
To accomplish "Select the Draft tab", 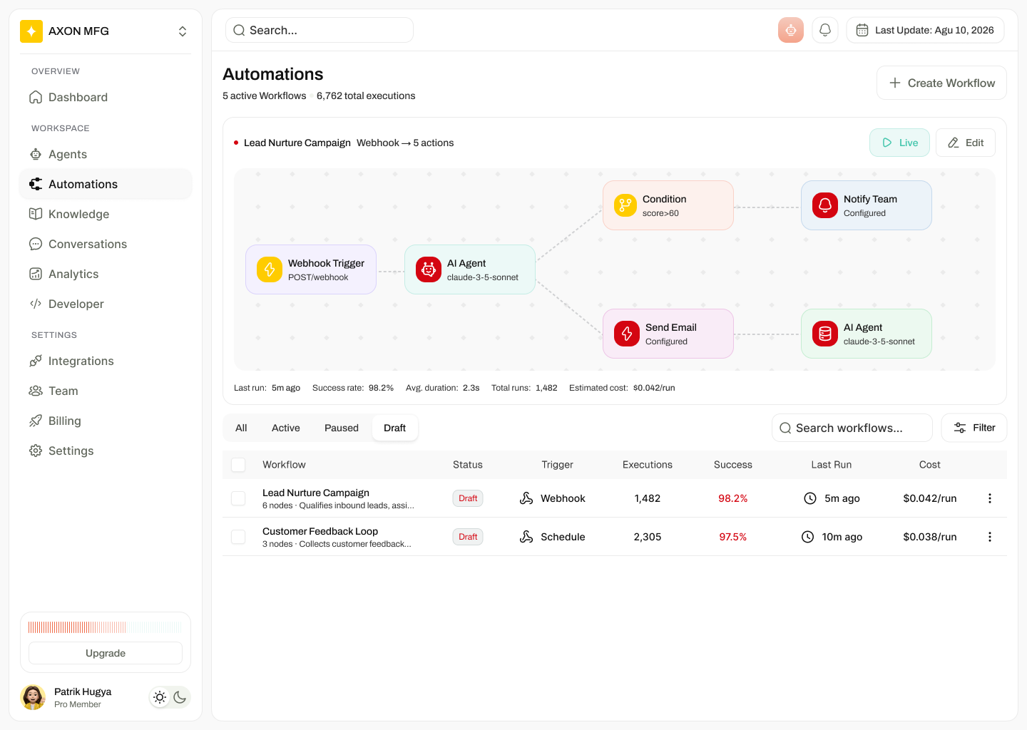I will [x=394, y=428].
